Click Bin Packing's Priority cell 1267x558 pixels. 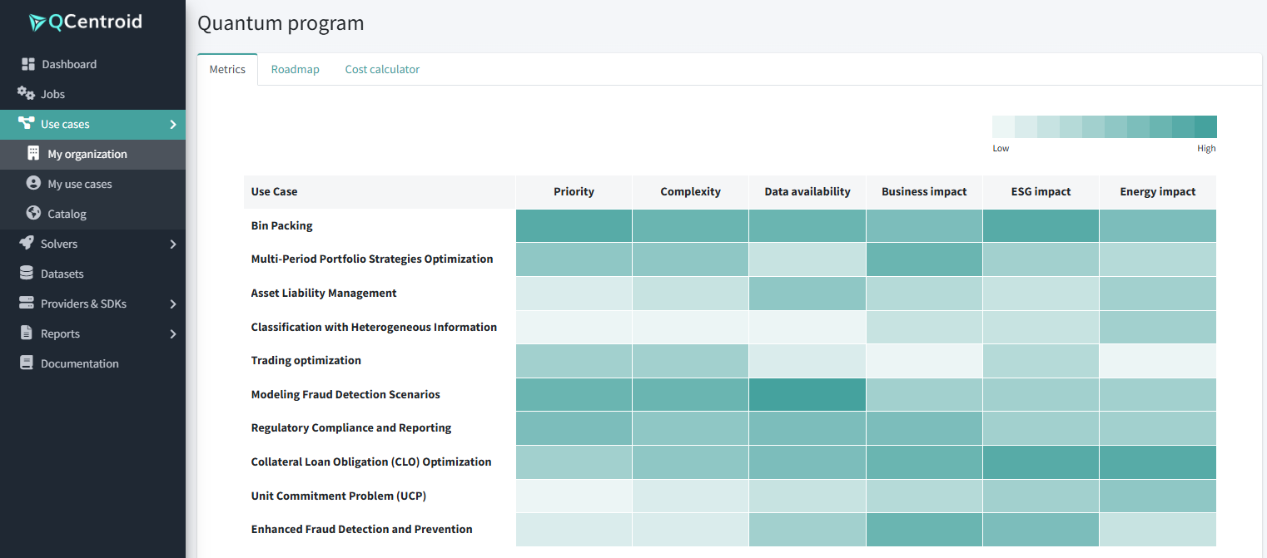[574, 225]
